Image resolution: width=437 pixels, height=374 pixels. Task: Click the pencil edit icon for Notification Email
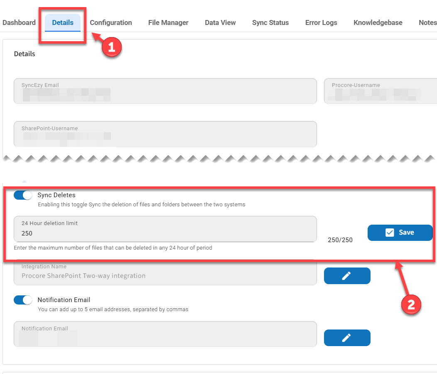pos(347,338)
